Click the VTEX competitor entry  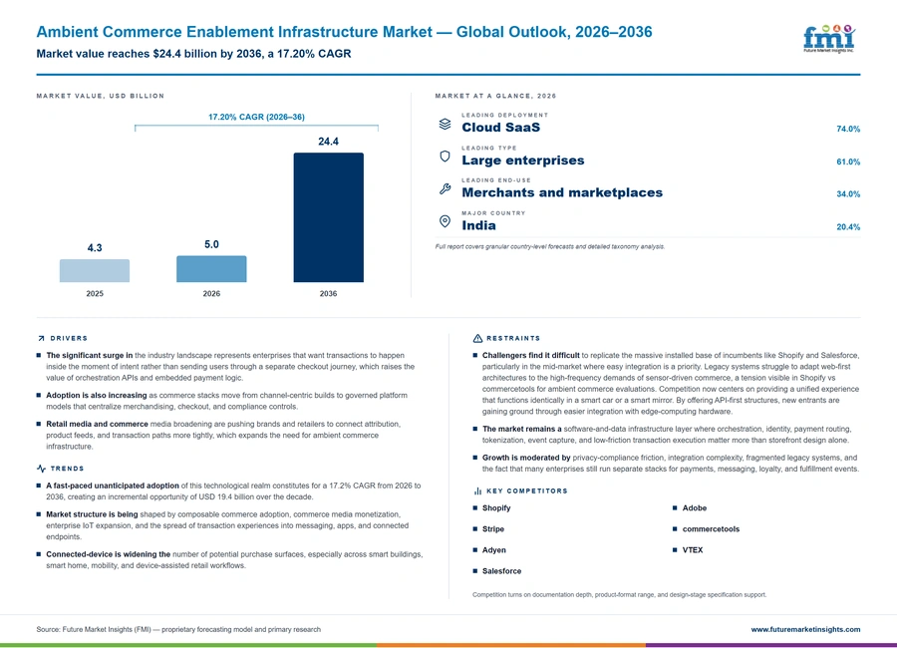693,550
